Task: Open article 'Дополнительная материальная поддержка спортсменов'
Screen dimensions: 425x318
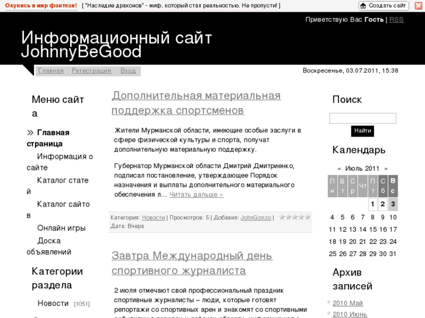Action: click(x=196, y=103)
